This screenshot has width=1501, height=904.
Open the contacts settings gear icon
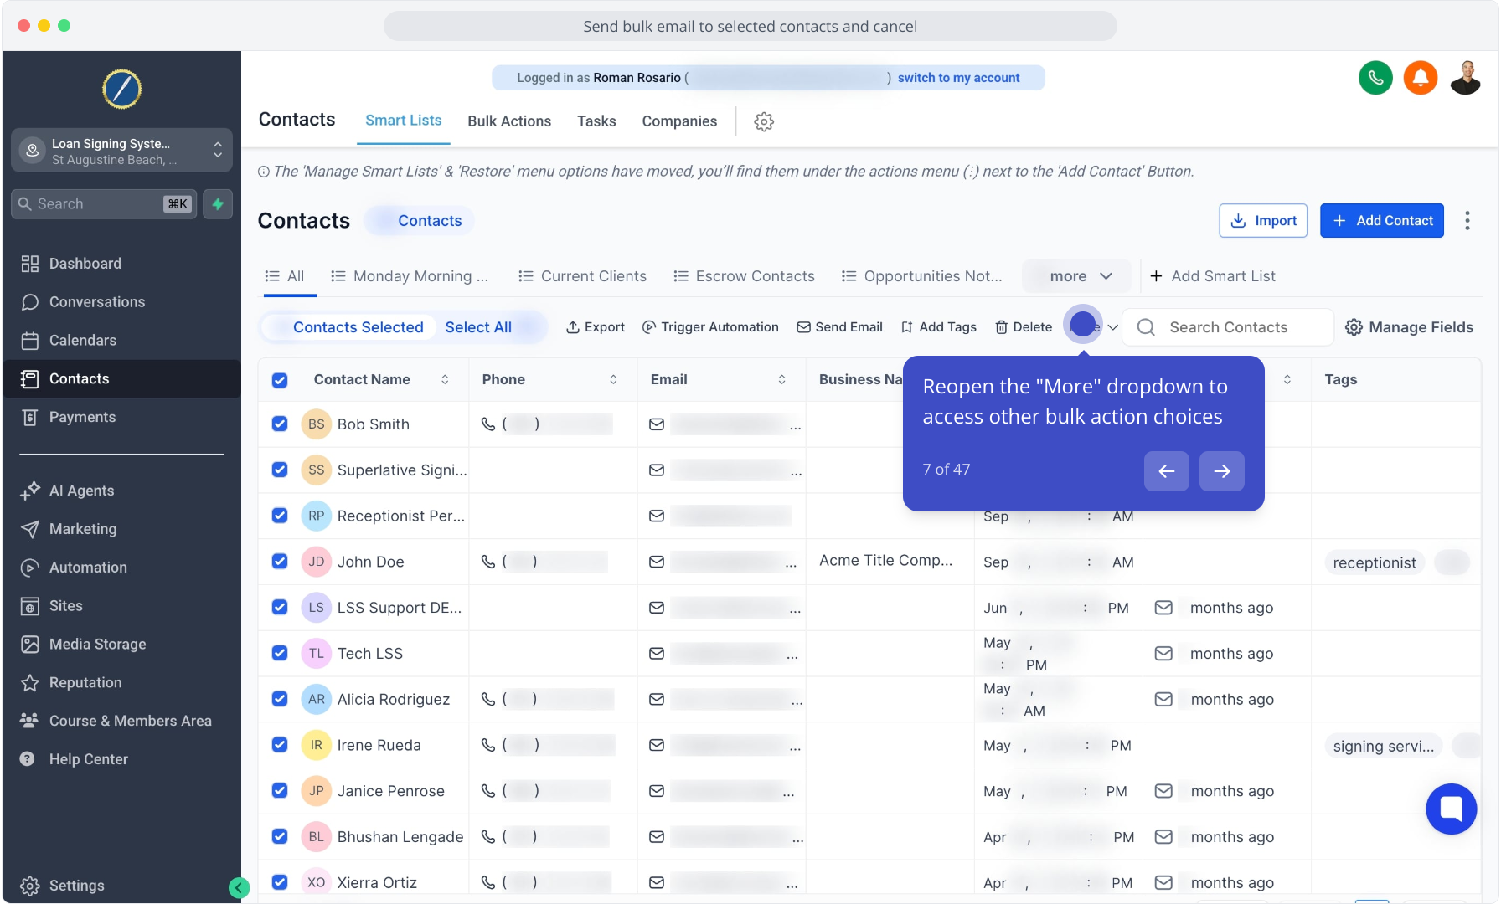[x=764, y=121]
